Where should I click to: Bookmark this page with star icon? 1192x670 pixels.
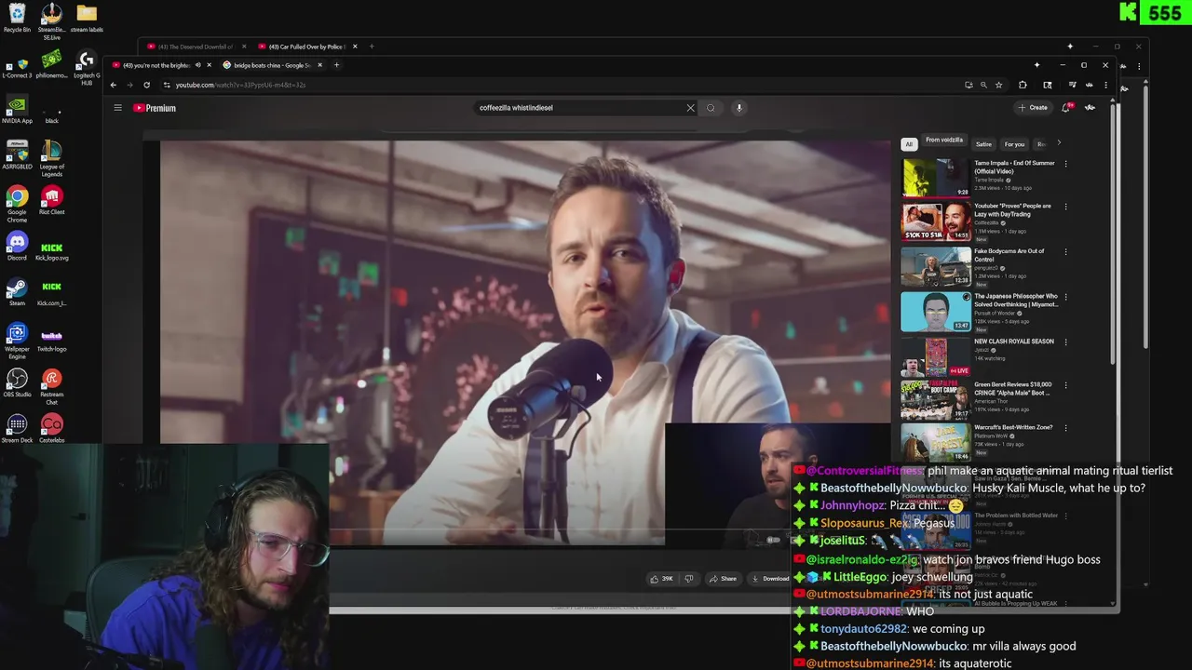(998, 85)
